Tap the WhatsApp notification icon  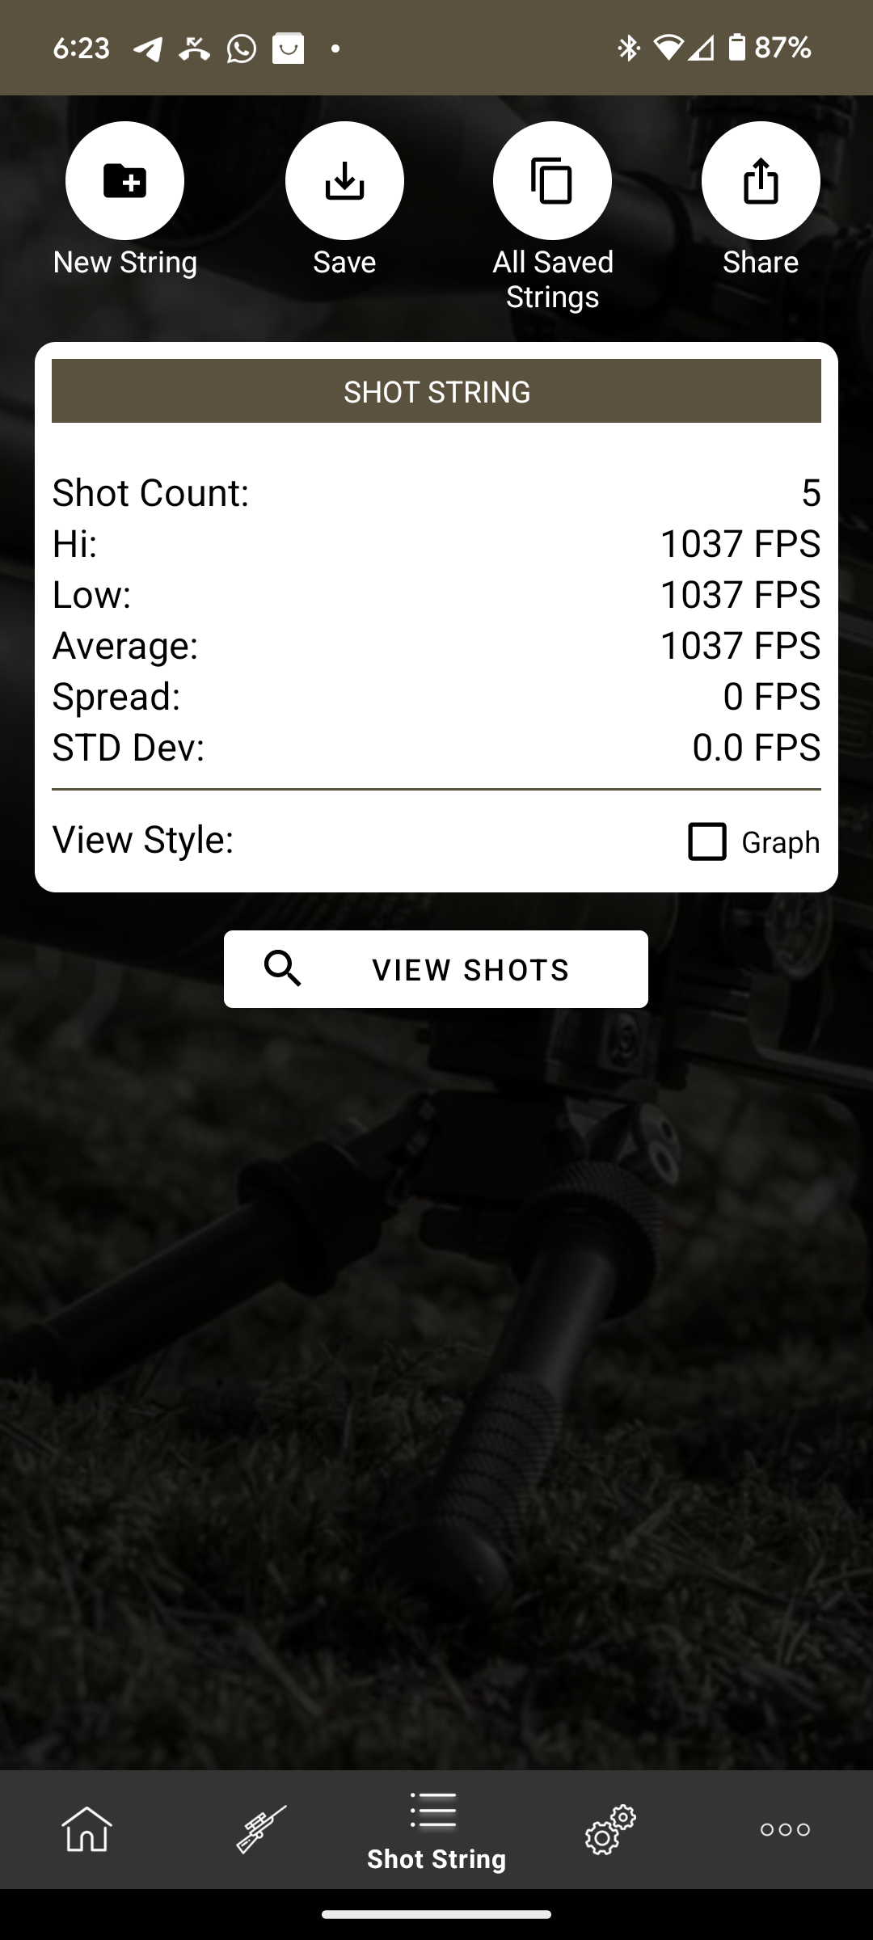(241, 48)
